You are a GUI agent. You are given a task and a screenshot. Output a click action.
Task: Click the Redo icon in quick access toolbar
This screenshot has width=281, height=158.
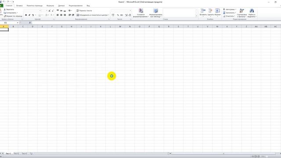[8, 2]
